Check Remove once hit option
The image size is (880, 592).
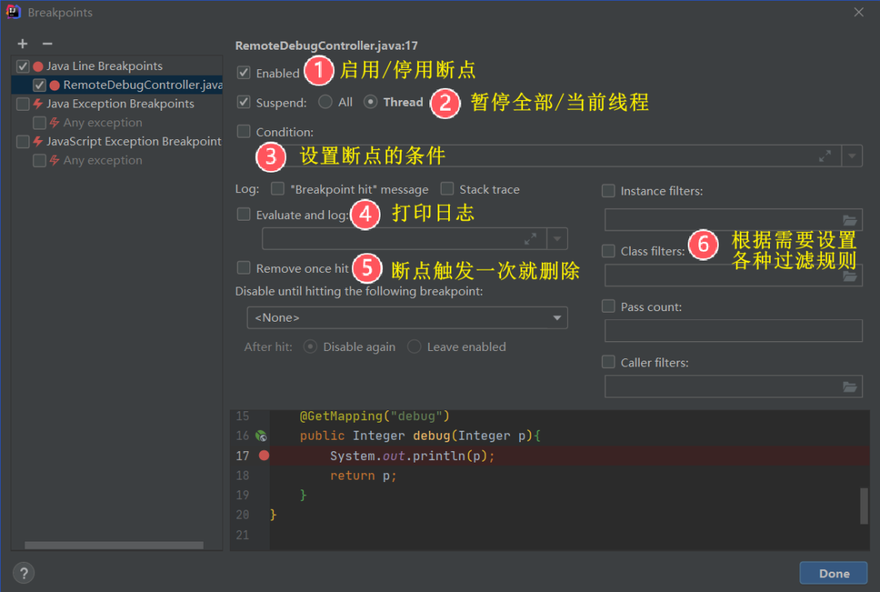244,268
